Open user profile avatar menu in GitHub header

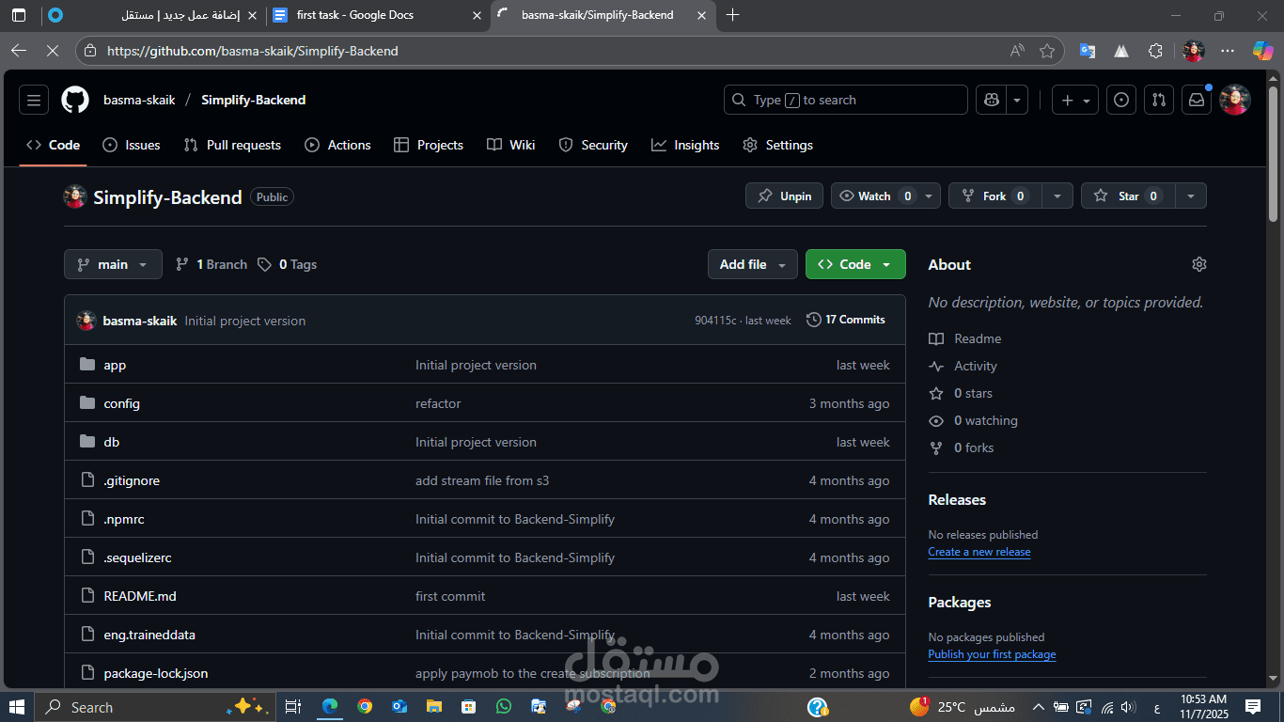1235,100
